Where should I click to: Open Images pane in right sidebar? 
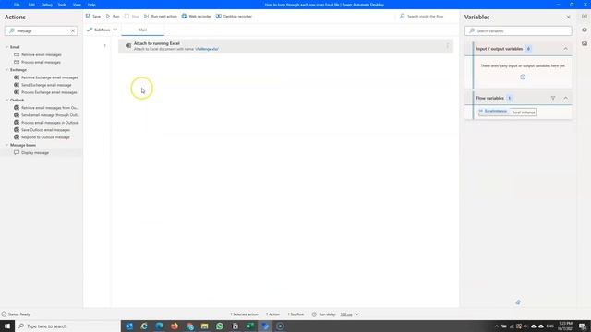point(585,43)
